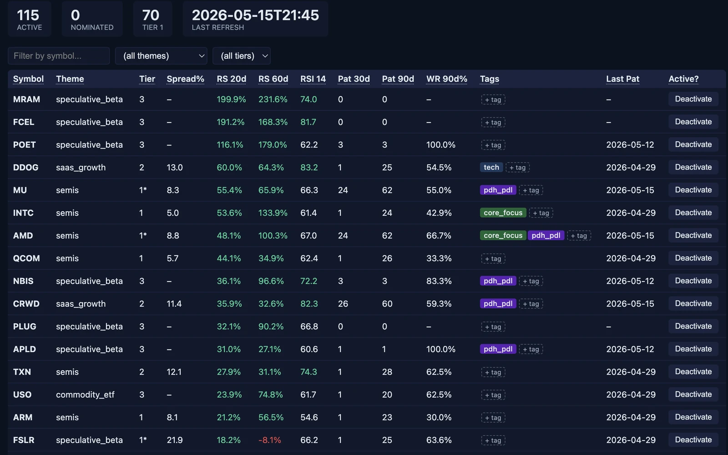Deactivate the ARM row
The image size is (728, 455).
tap(693, 417)
